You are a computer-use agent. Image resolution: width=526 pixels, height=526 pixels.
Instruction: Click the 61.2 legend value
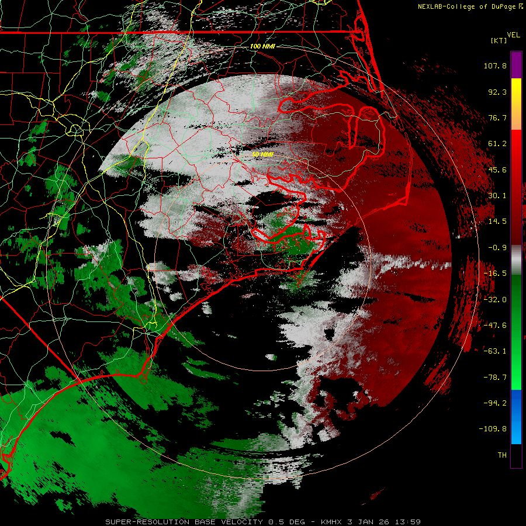497,144
